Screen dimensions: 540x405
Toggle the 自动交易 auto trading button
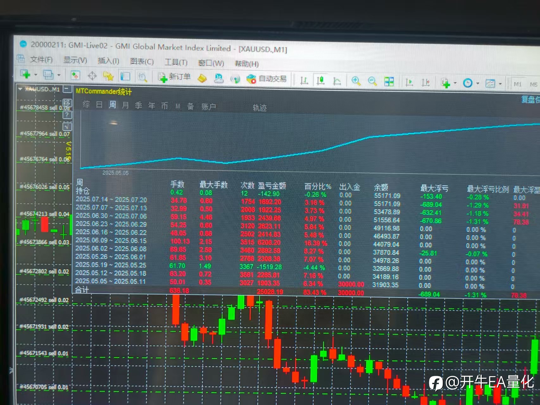click(266, 79)
